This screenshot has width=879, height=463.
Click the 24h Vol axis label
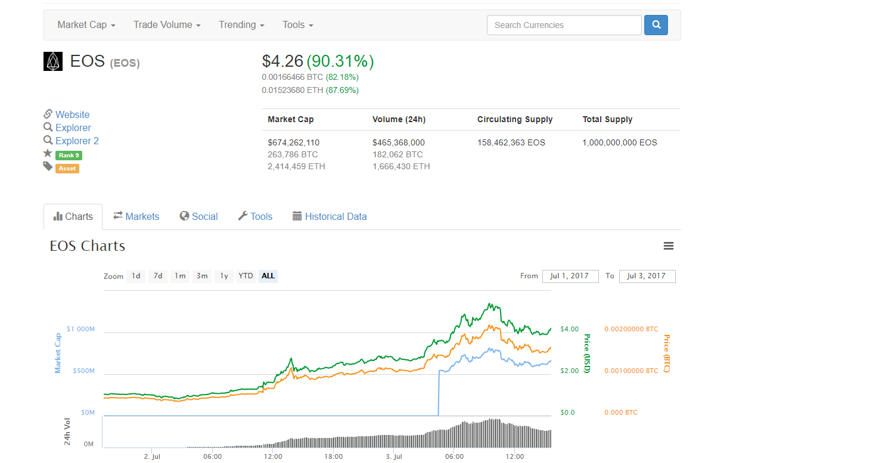(67, 431)
